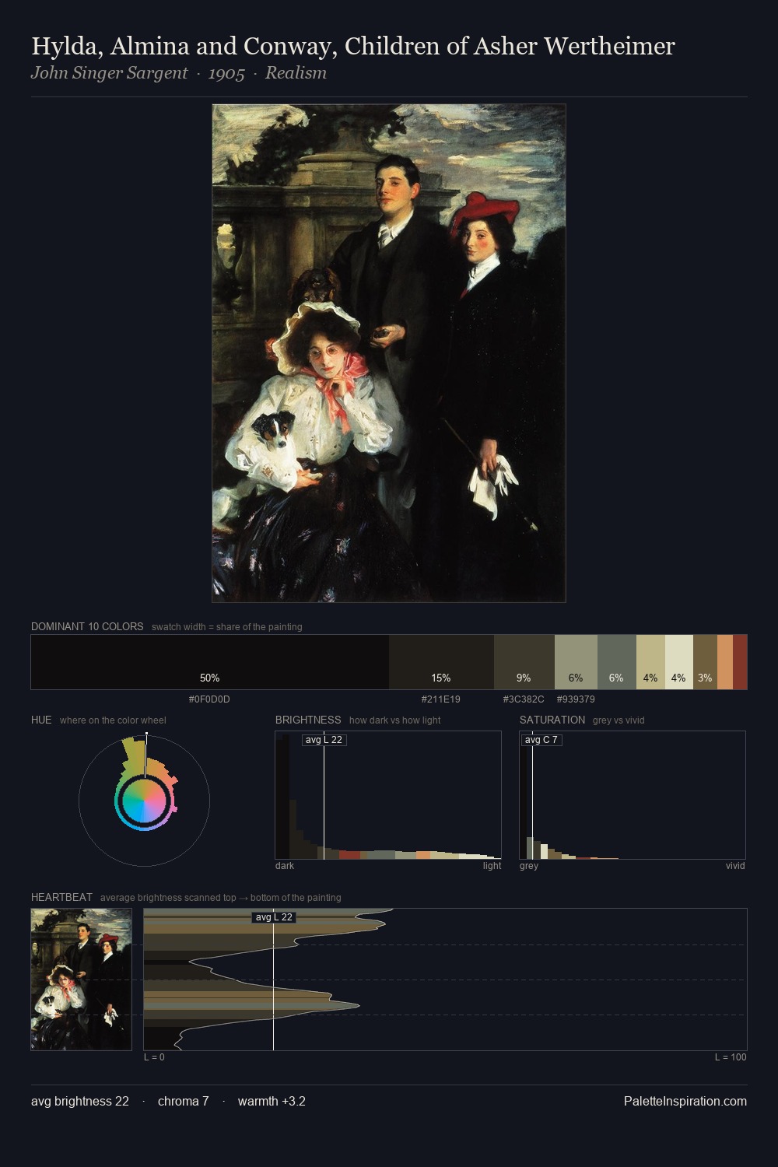
Task: Click the hex code #3C382C
Action: pos(524,699)
